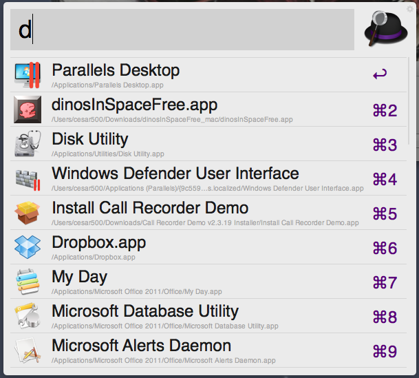Screen dimensions: 419x378
Task: Select the Microsoft Alerts Daemon result
Action: pyautogui.click(x=208, y=350)
